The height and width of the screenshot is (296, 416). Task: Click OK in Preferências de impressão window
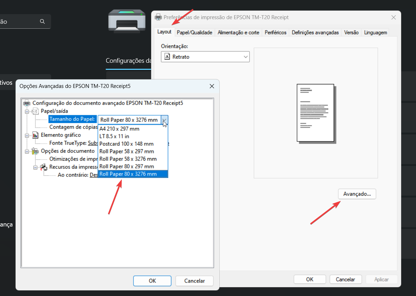(x=310, y=279)
